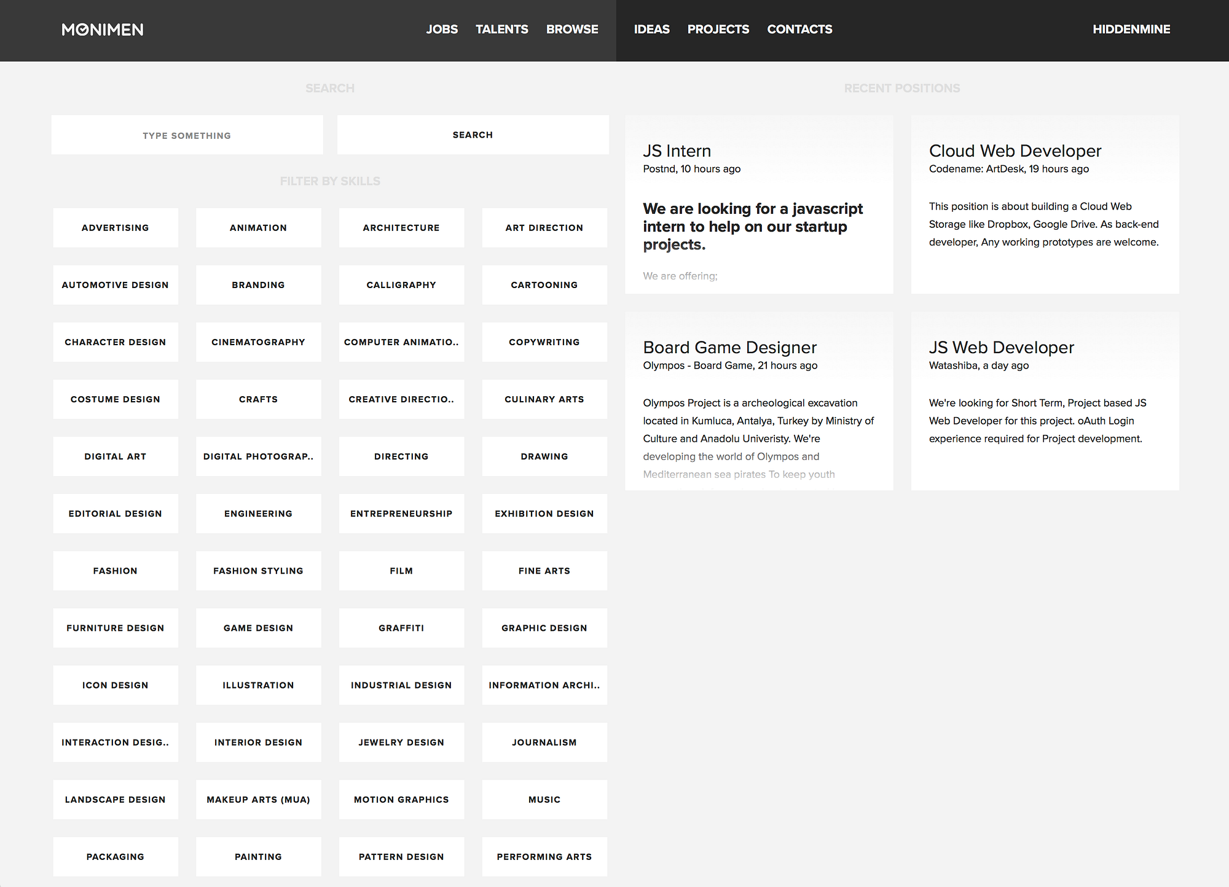Go to the Talents page

(x=501, y=29)
